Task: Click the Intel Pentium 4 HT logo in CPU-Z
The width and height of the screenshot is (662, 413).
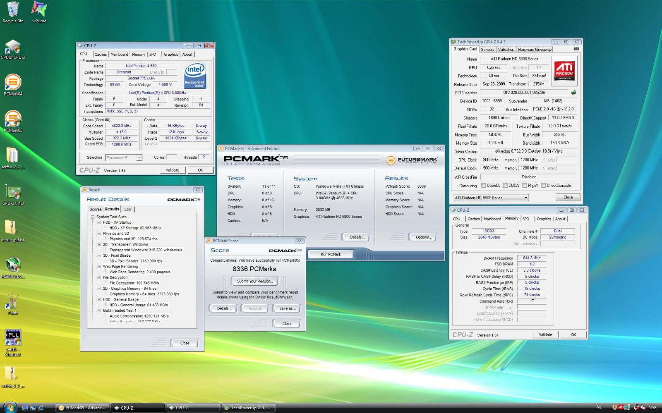Action: click(x=195, y=75)
